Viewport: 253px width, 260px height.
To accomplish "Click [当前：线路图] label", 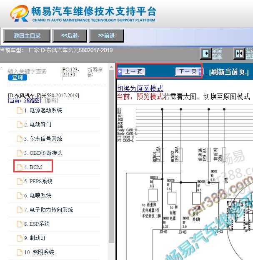I will click(25, 101).
